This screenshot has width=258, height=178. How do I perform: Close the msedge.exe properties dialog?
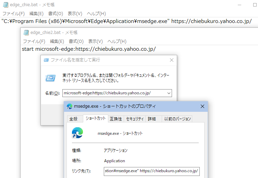tap(202, 106)
